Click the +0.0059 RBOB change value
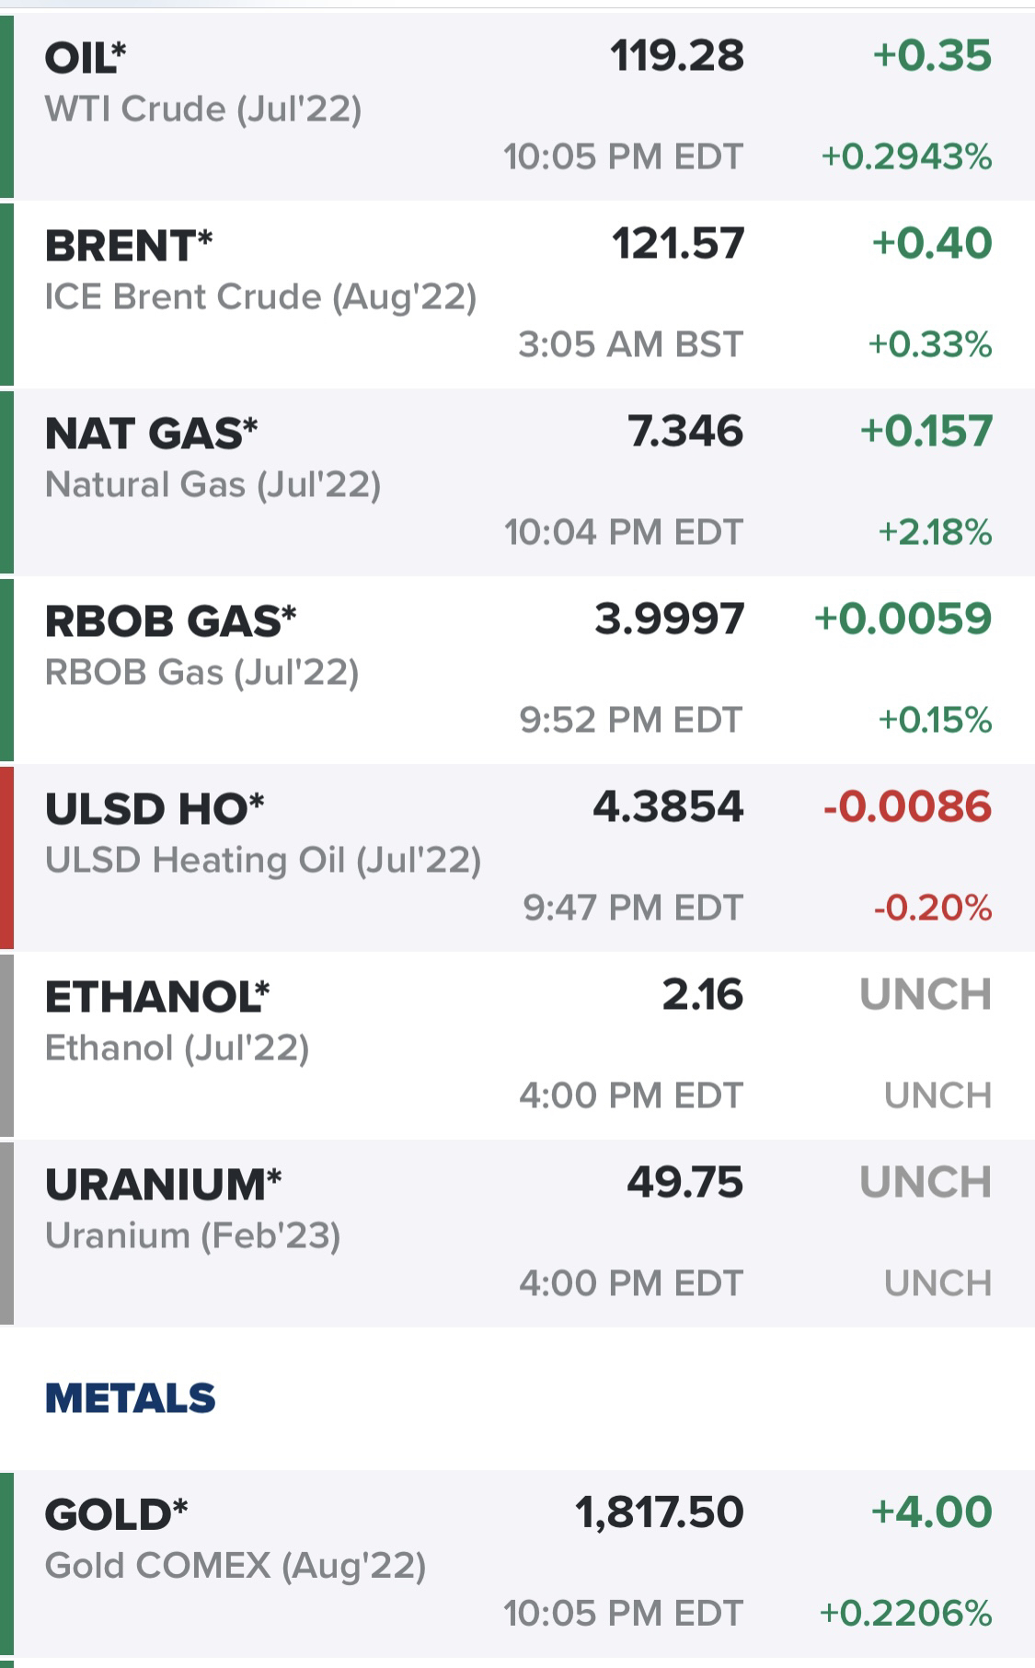 pyautogui.click(x=903, y=619)
